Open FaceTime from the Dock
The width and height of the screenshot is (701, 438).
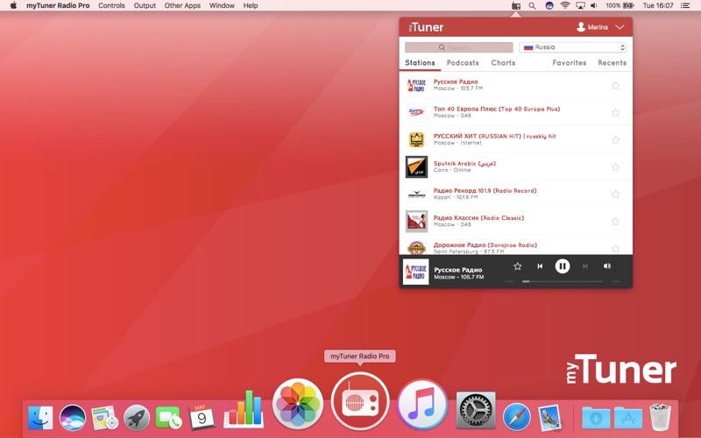point(168,418)
